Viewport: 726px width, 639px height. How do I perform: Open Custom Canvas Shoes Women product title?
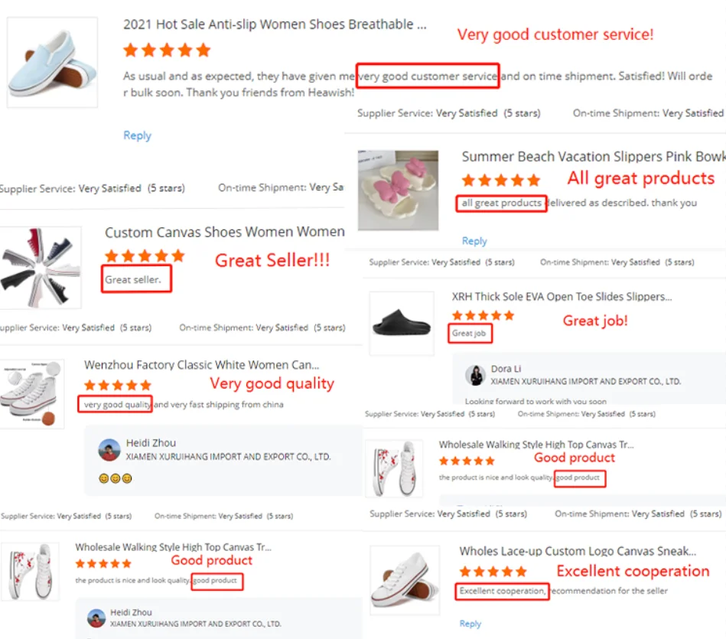(x=224, y=232)
